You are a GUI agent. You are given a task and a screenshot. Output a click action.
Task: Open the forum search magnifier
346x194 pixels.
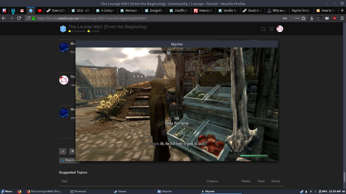click(x=263, y=29)
